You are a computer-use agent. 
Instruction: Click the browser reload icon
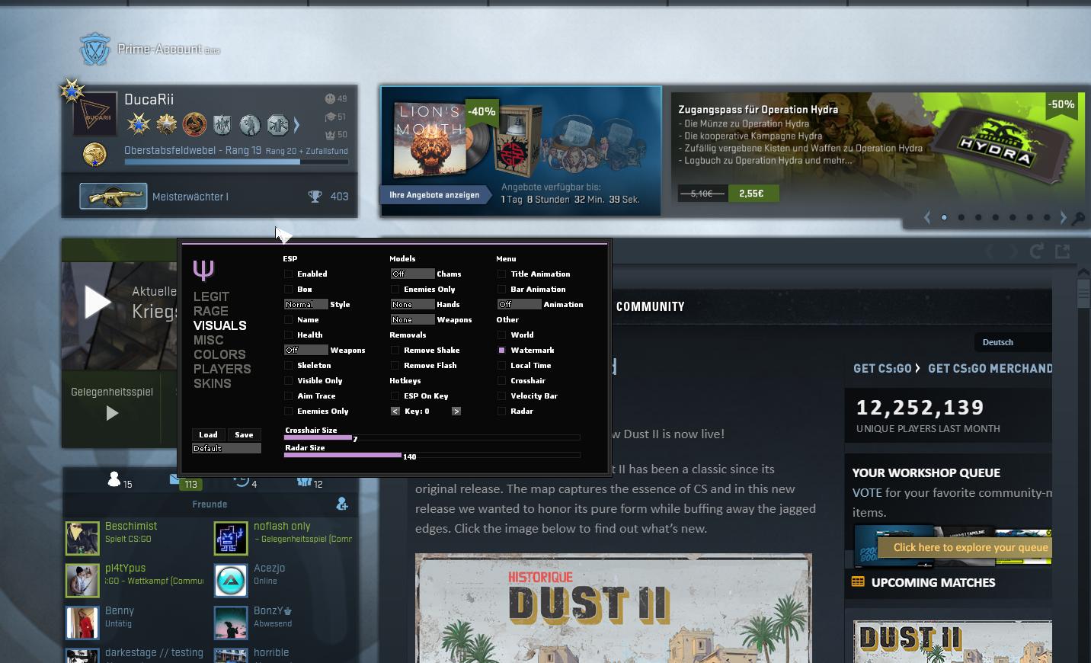(x=1037, y=251)
